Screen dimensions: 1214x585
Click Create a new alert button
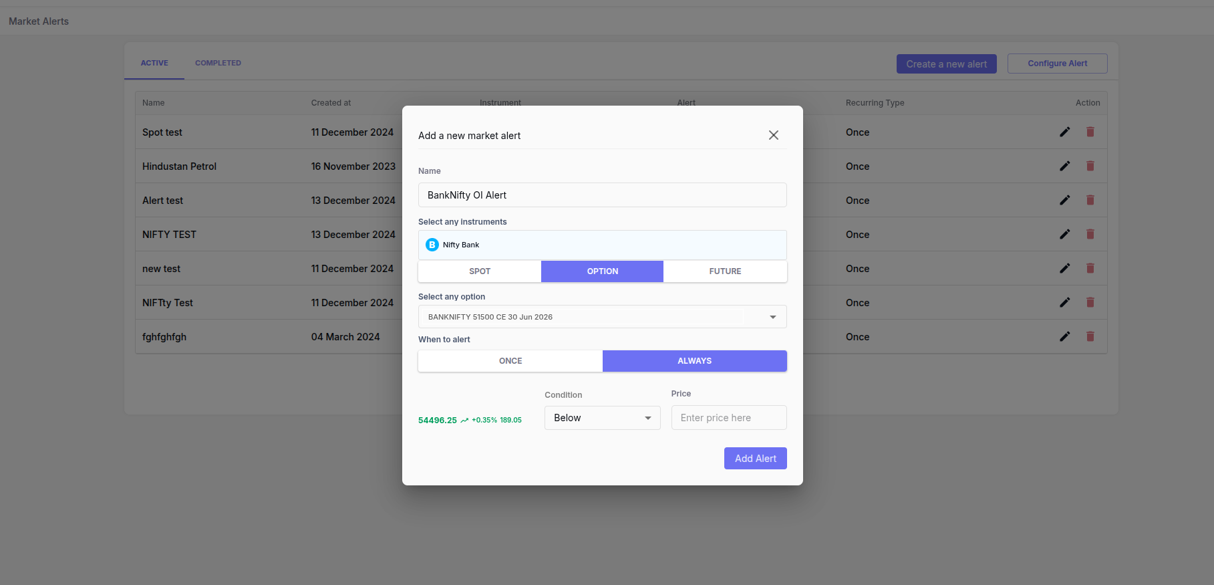947,64
